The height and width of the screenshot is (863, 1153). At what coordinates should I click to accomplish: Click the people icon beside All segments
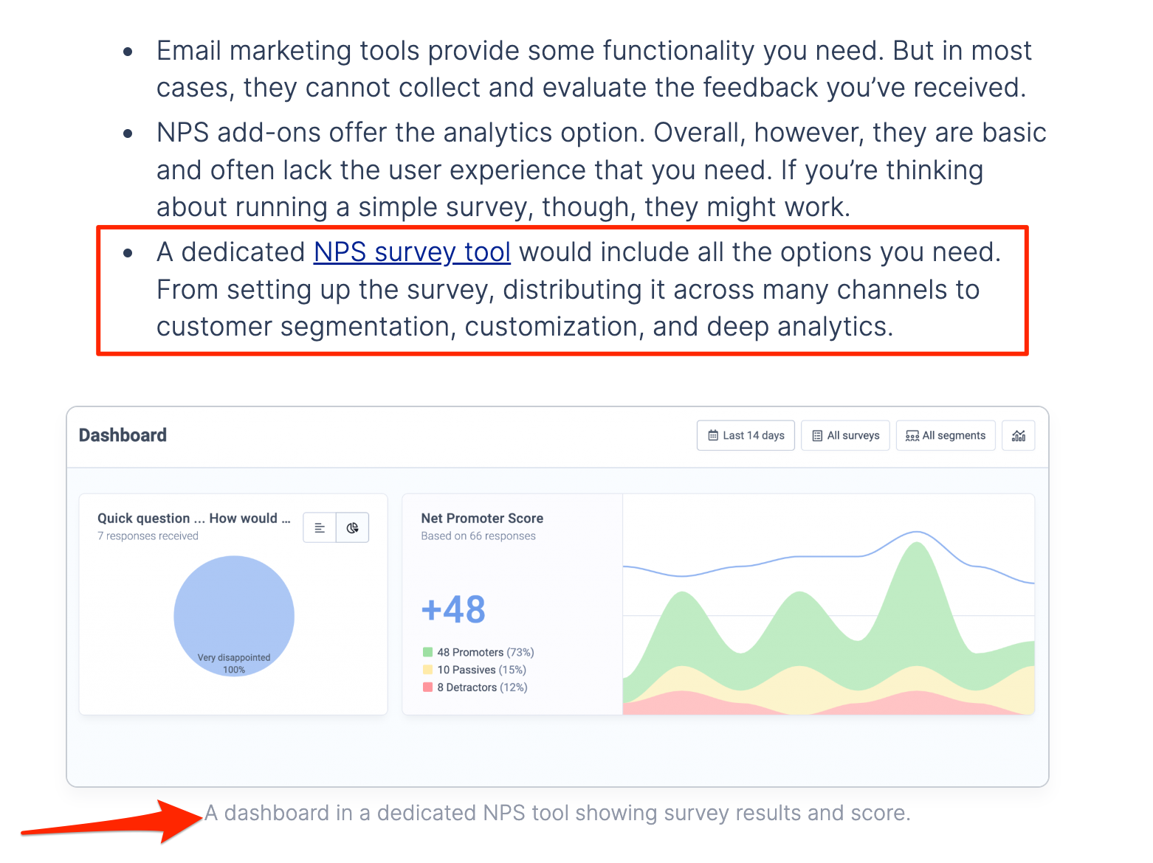pyautogui.click(x=912, y=435)
